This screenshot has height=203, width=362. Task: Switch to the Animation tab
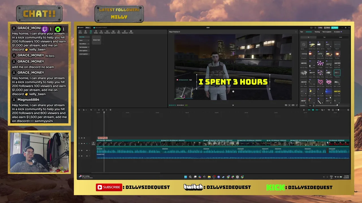(309, 32)
